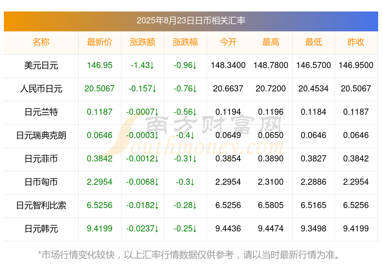Click opening value 0.3854
Viewport: 382px width, 267px height.
228,158
